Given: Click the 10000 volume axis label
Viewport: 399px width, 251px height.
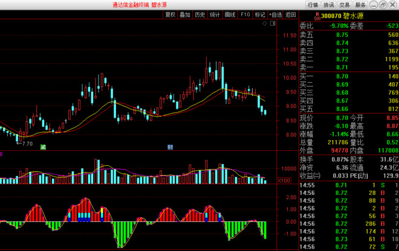Looking at the screenshot, I should 289,169.
